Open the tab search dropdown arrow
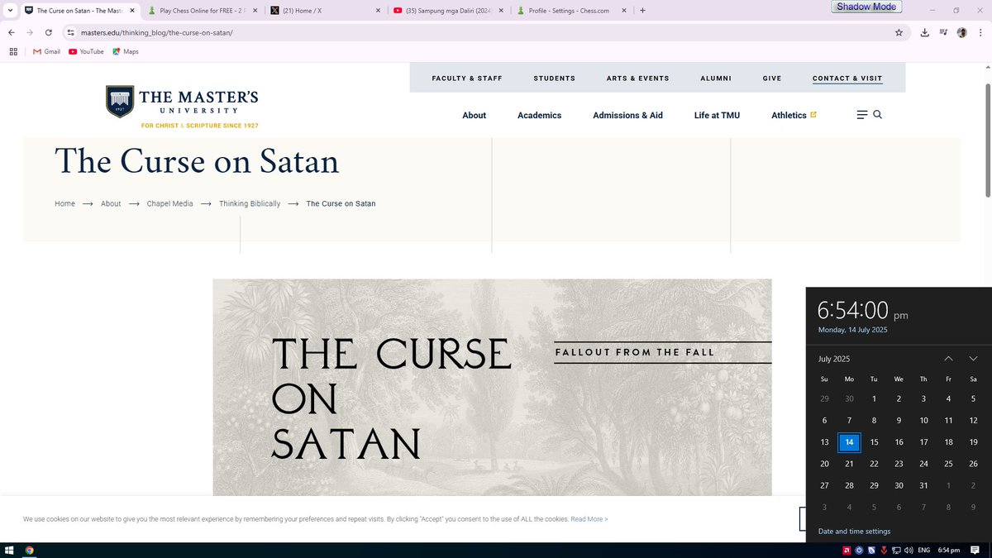Image resolution: width=992 pixels, height=558 pixels. 10,11
